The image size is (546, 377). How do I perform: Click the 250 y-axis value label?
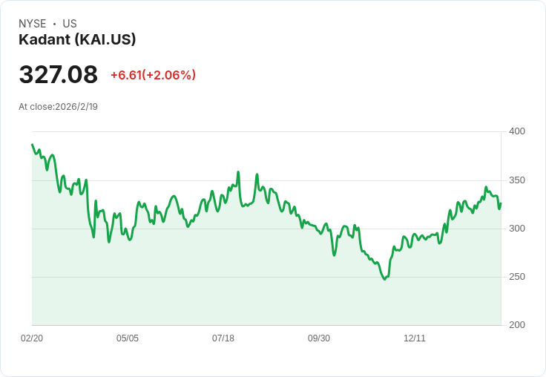pos(517,277)
